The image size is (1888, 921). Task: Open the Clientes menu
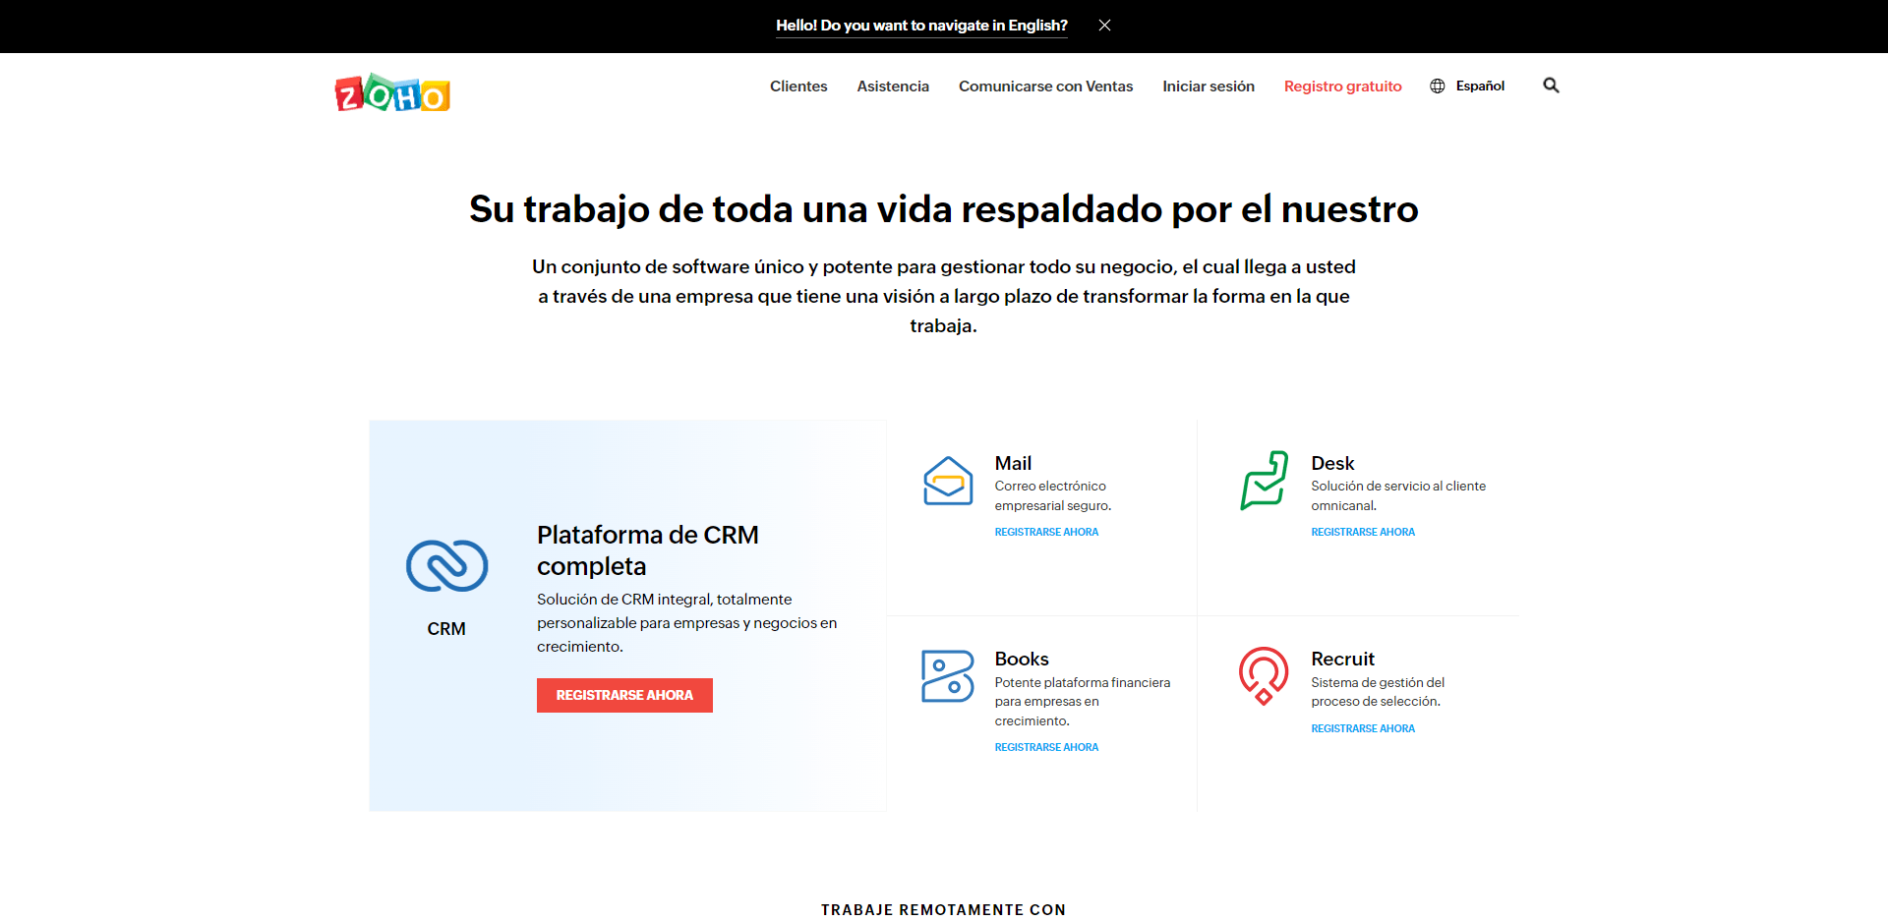pos(797,86)
